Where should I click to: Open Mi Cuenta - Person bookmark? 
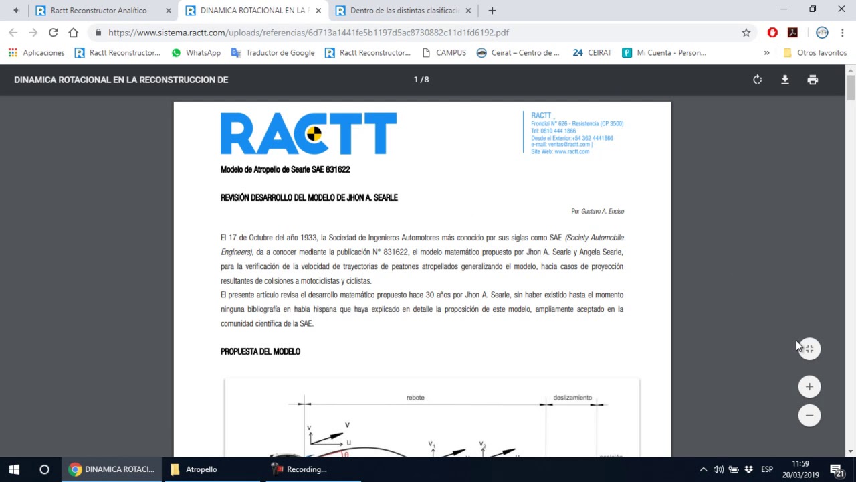pos(664,53)
